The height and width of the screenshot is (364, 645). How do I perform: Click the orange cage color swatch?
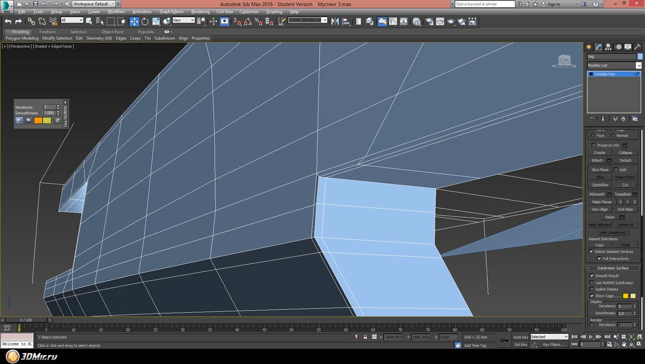pyautogui.click(x=38, y=120)
